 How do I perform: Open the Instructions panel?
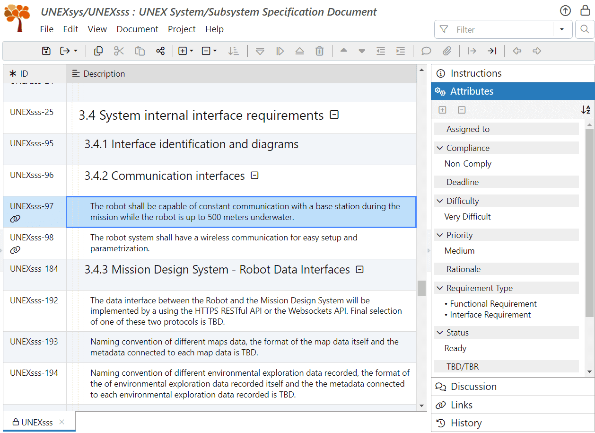click(x=513, y=73)
